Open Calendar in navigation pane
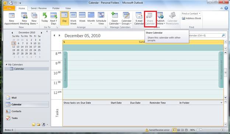Viewport: 230px width, 134px height. 27,104
